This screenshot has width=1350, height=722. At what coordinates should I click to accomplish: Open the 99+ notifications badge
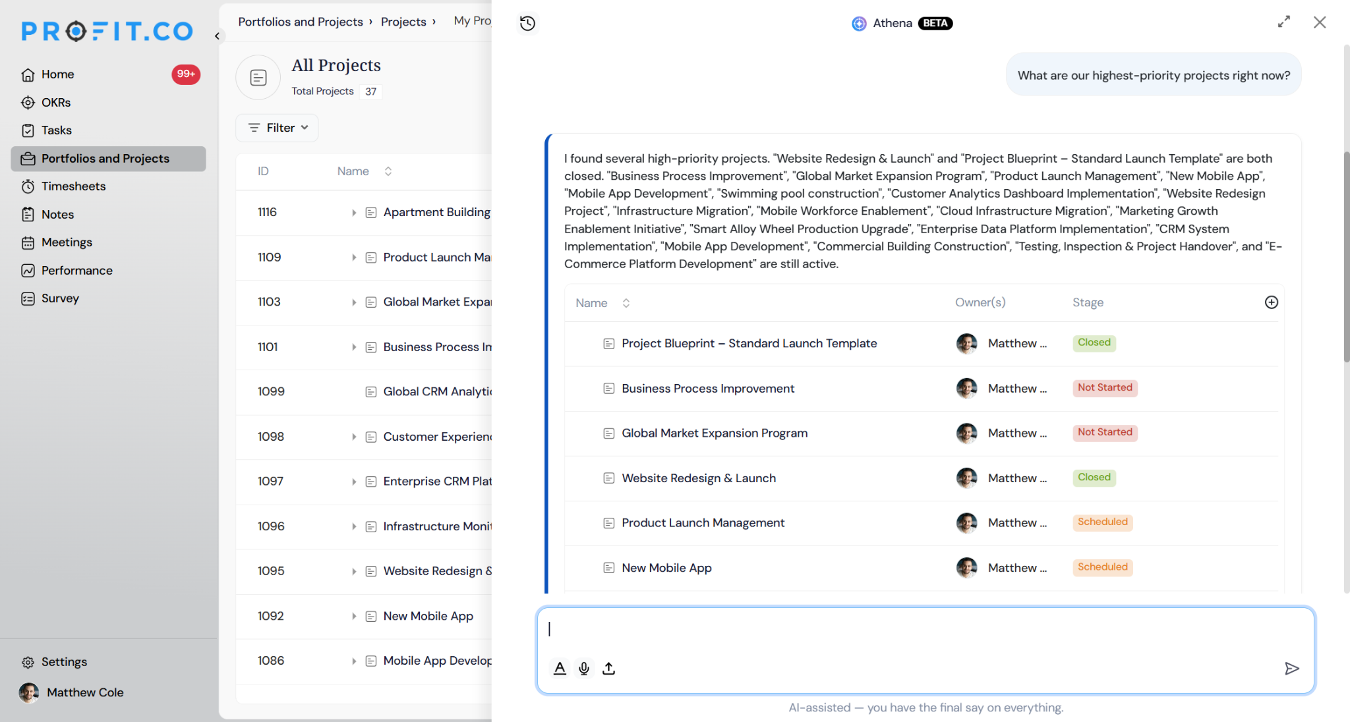tap(186, 74)
